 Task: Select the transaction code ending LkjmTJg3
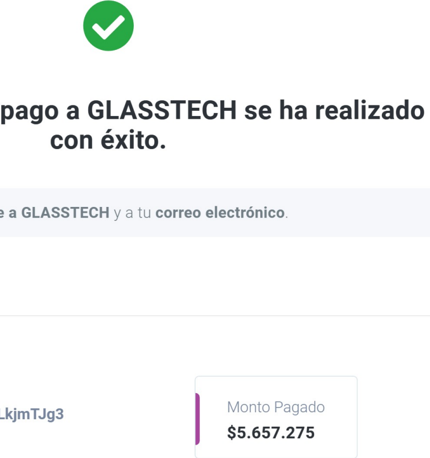[x=31, y=414]
